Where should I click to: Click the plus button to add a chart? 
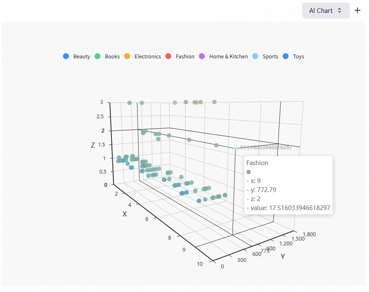click(357, 10)
